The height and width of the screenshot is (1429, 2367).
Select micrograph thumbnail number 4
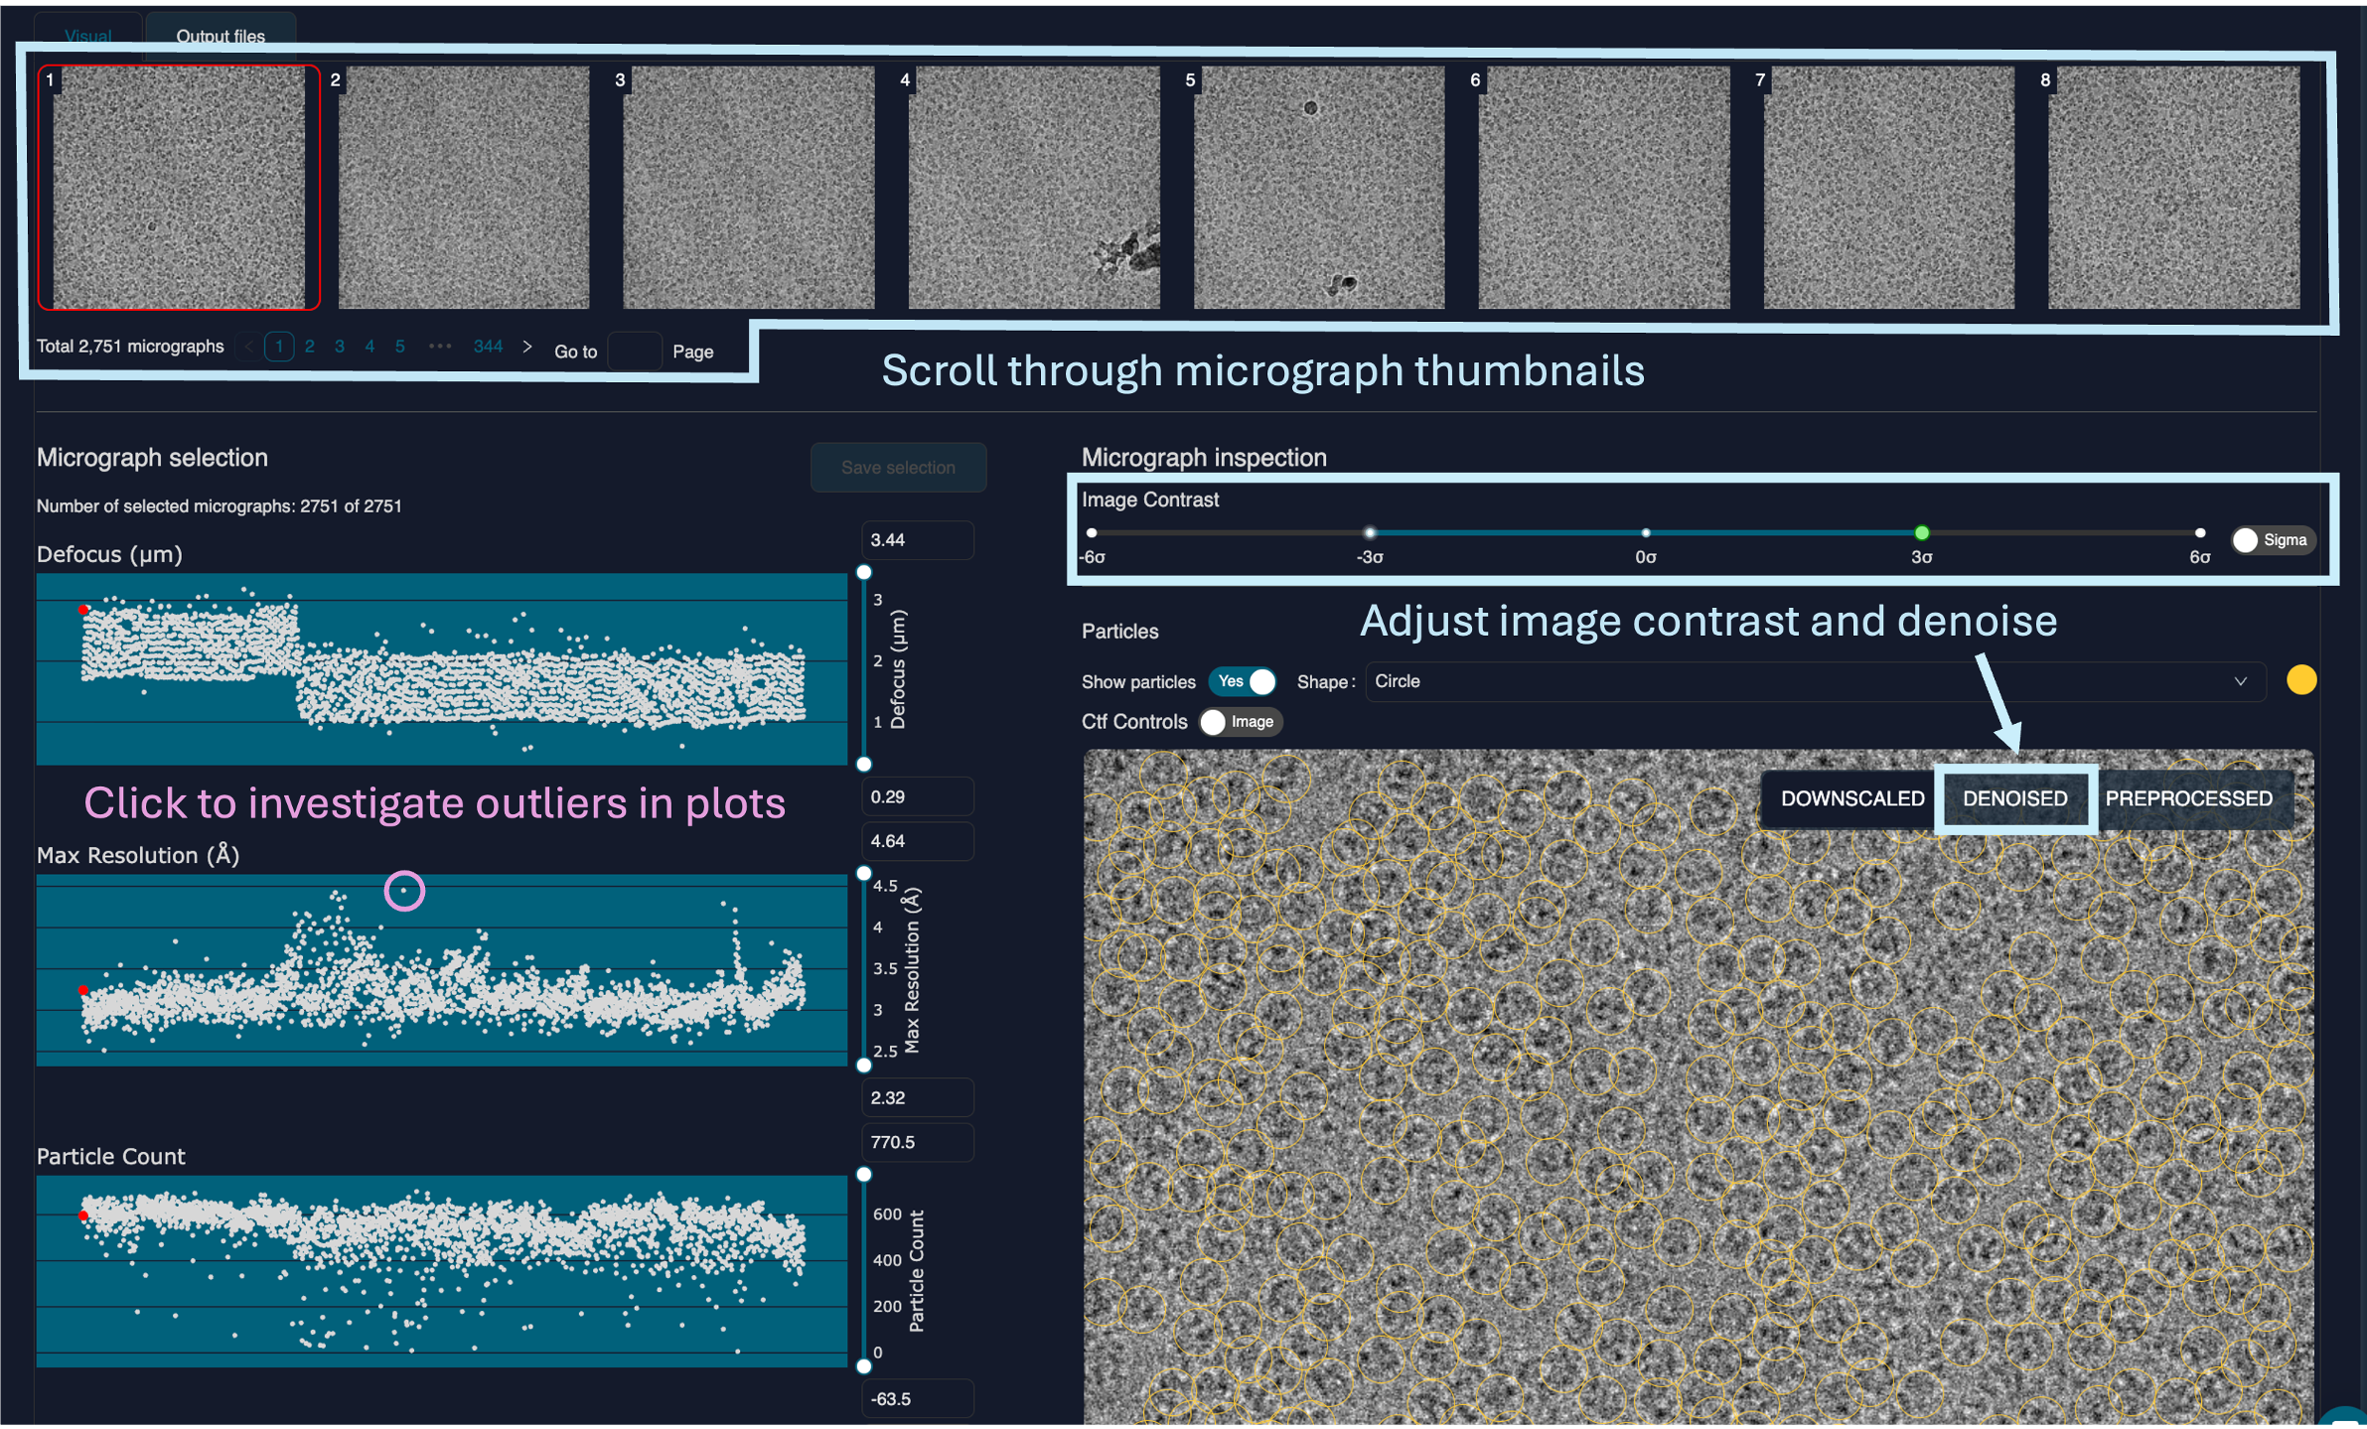pos(1033,188)
